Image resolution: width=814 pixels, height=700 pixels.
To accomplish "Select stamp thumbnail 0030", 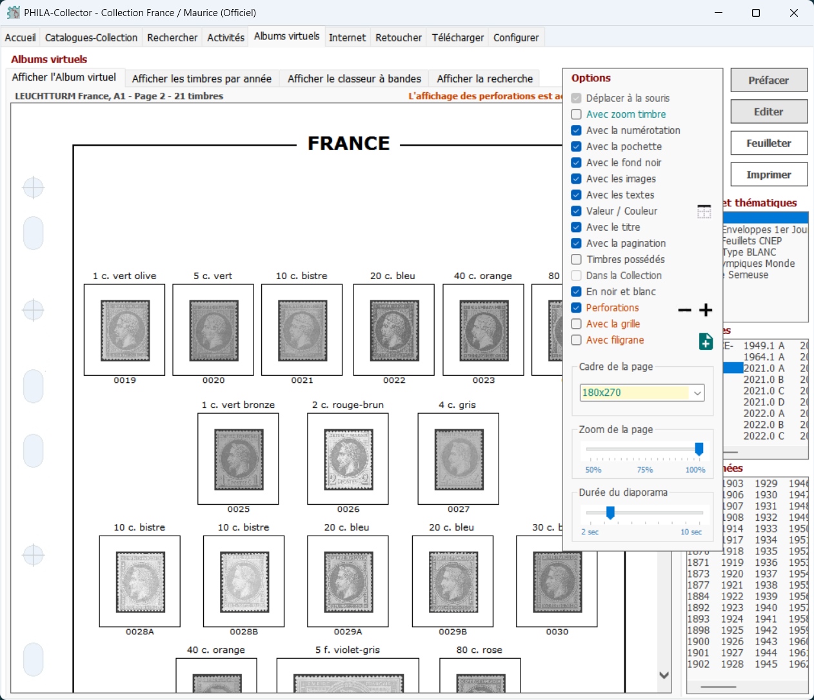I will (557, 581).
